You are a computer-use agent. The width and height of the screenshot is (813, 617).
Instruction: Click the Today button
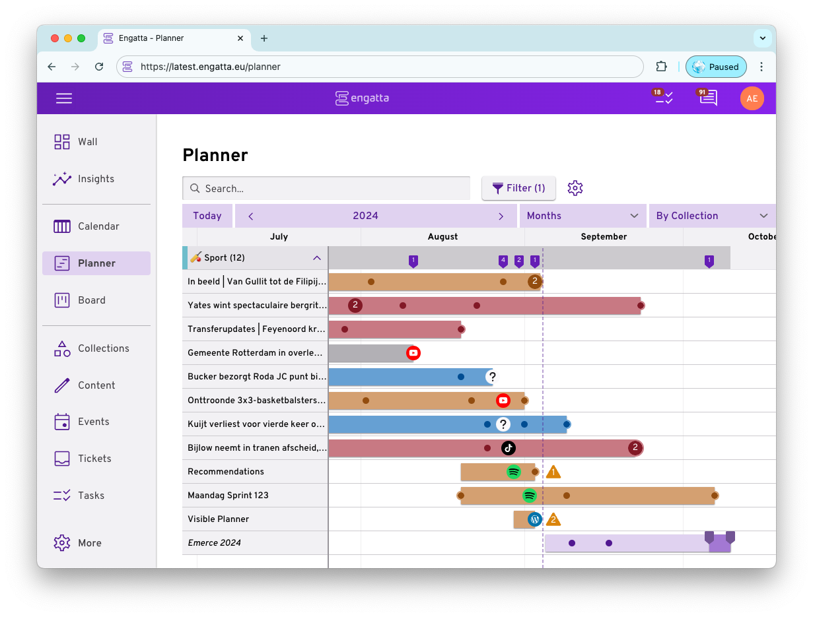tap(207, 215)
